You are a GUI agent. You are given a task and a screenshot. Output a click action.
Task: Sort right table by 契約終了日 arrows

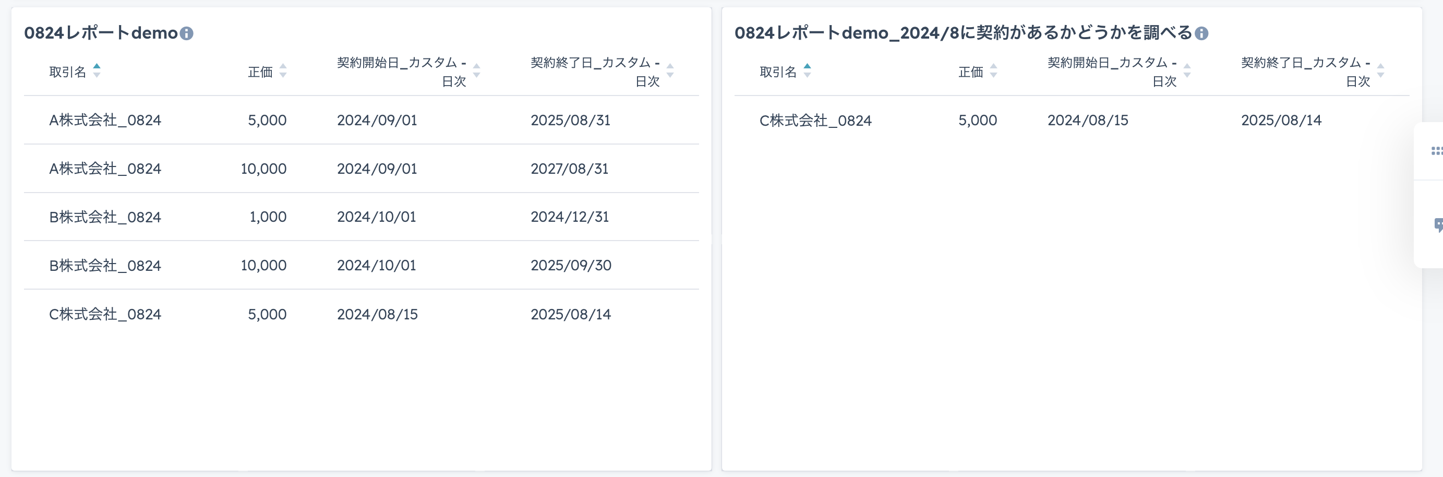point(1380,70)
